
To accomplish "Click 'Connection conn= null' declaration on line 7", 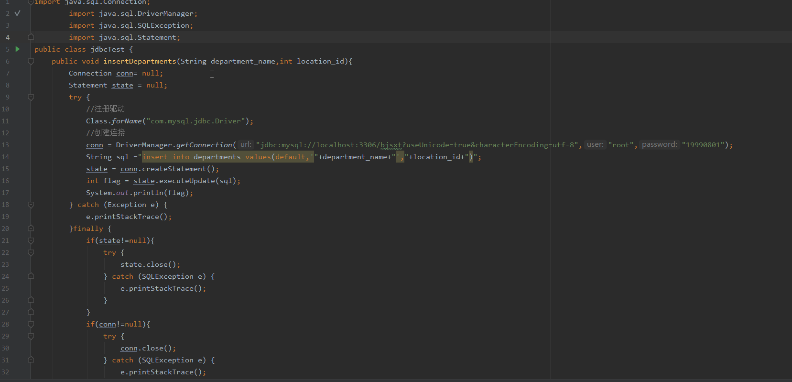I will 116,73.
